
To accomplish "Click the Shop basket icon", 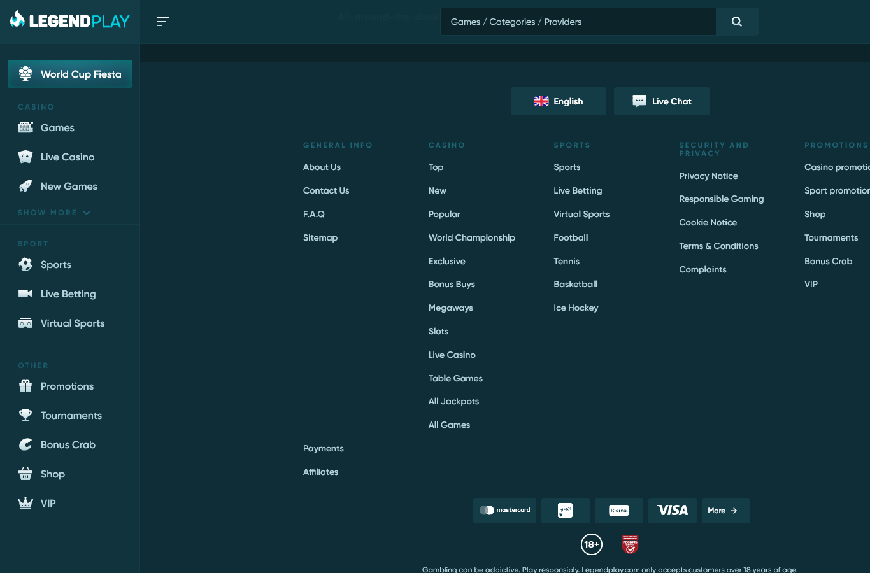I will point(25,474).
